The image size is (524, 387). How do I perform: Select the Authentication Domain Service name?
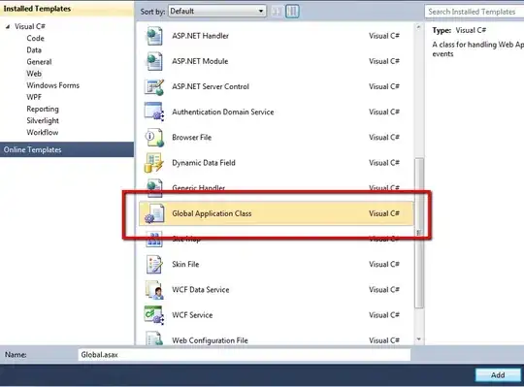coord(223,113)
